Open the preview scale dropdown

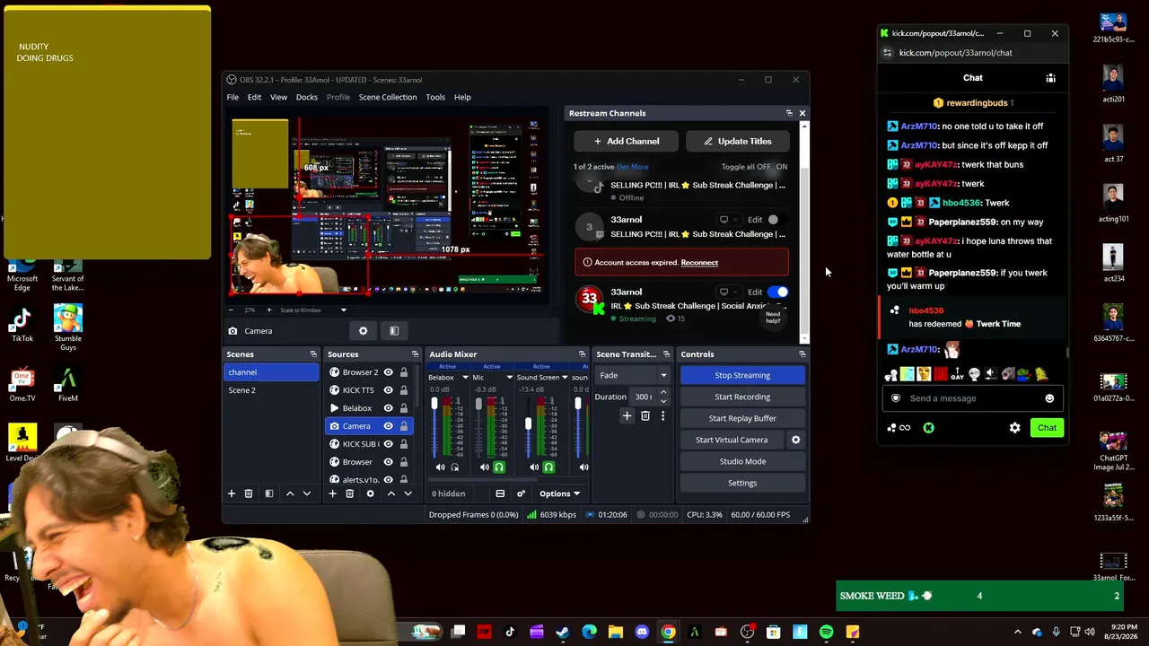pyautogui.click(x=343, y=310)
